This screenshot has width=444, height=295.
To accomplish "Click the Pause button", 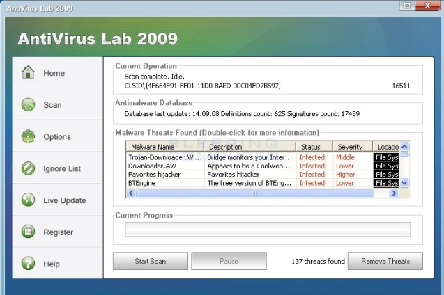I will (229, 261).
